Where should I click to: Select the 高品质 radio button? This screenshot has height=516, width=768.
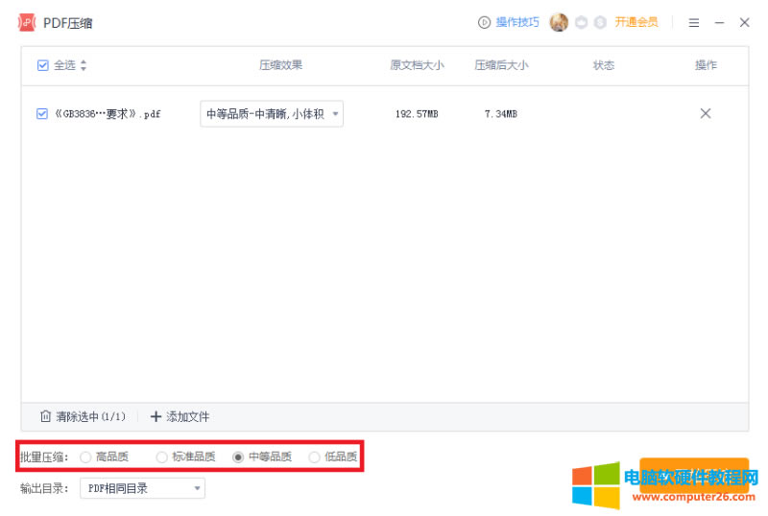click(85, 457)
